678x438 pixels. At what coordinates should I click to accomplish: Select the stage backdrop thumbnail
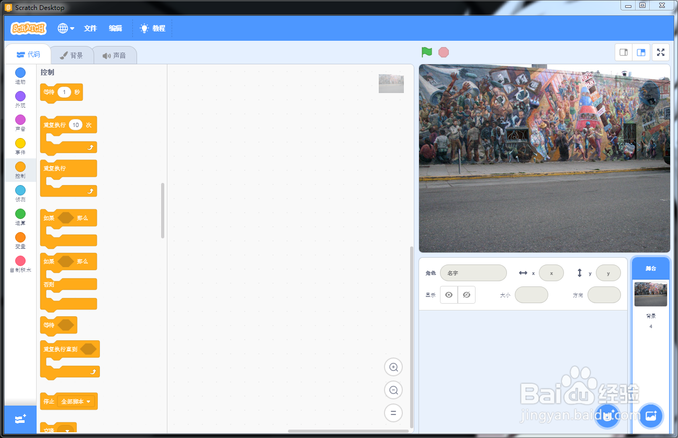point(651,294)
